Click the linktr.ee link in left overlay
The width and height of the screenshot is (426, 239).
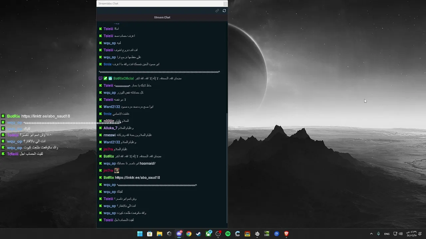(x=46, y=116)
